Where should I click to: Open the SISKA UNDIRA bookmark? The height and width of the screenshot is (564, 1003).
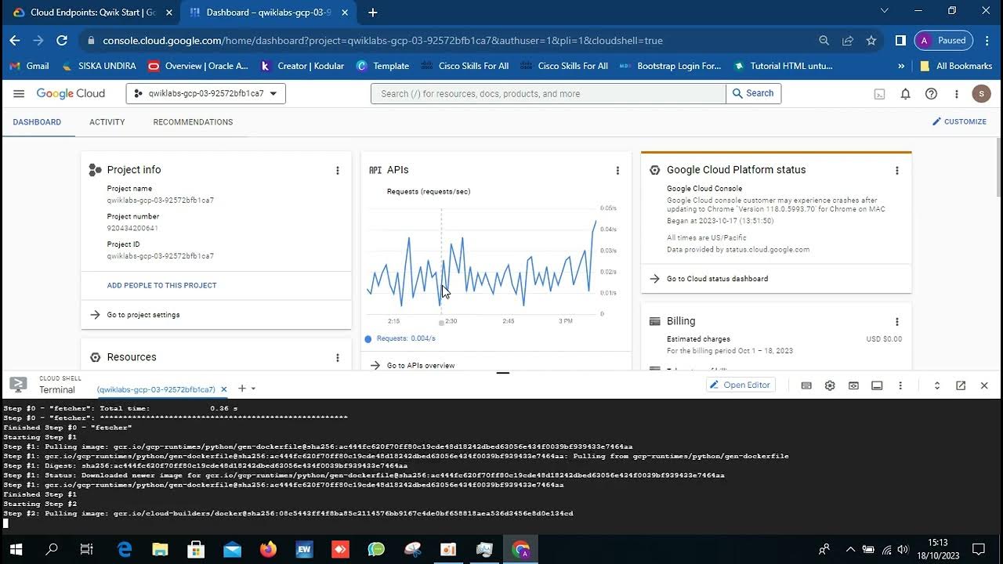pos(99,66)
